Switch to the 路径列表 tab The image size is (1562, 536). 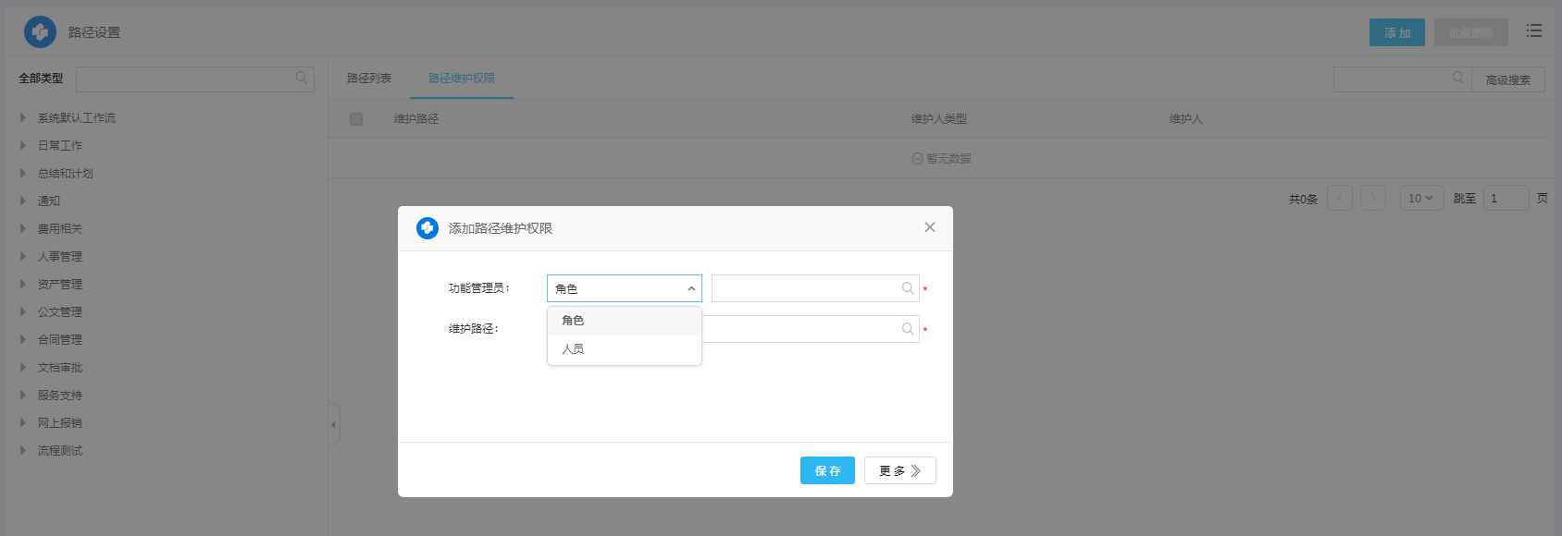pyautogui.click(x=368, y=79)
